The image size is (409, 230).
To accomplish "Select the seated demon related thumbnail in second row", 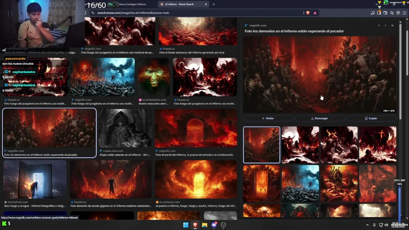I will coord(339,183).
